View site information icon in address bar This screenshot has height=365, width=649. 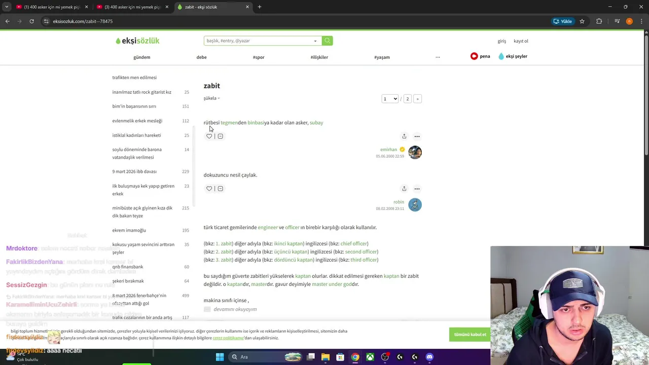point(46,21)
